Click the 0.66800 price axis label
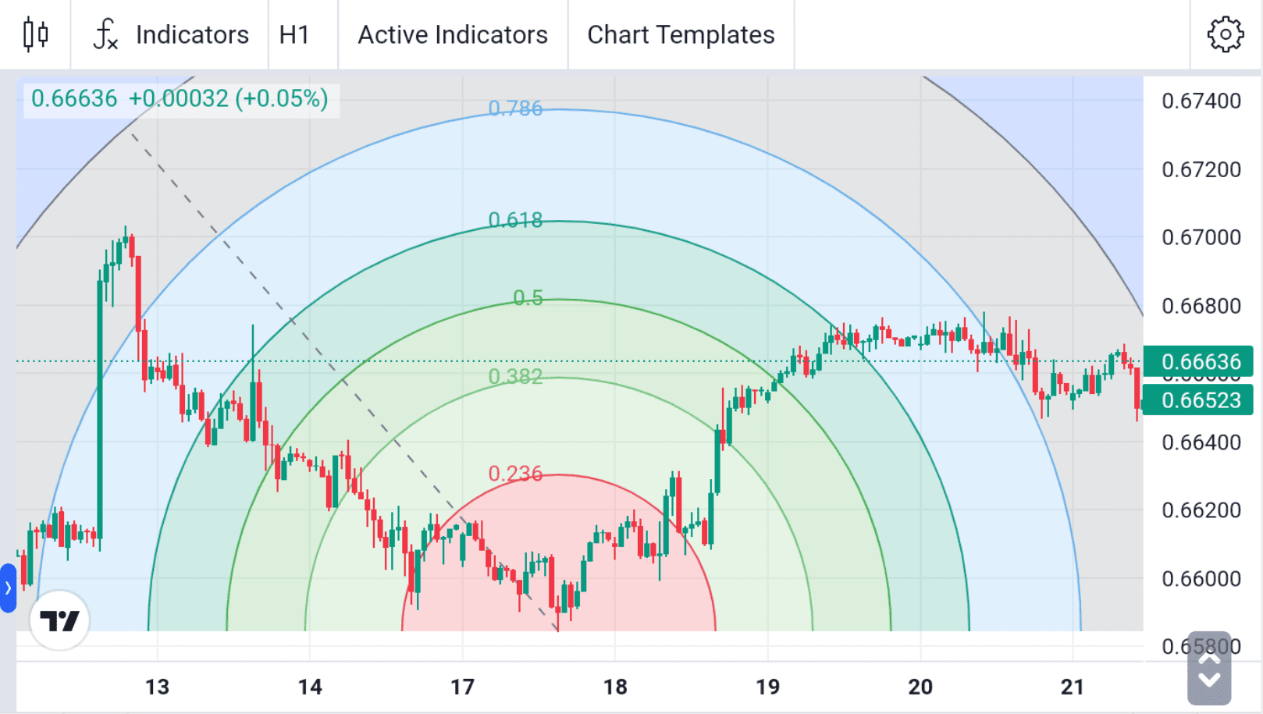 pos(1201,306)
